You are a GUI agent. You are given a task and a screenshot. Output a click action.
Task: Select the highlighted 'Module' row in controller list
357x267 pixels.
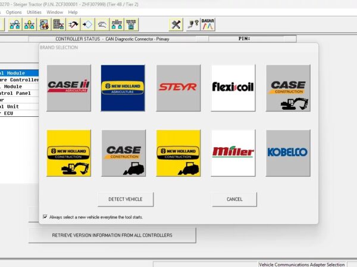pyautogui.click(x=20, y=73)
